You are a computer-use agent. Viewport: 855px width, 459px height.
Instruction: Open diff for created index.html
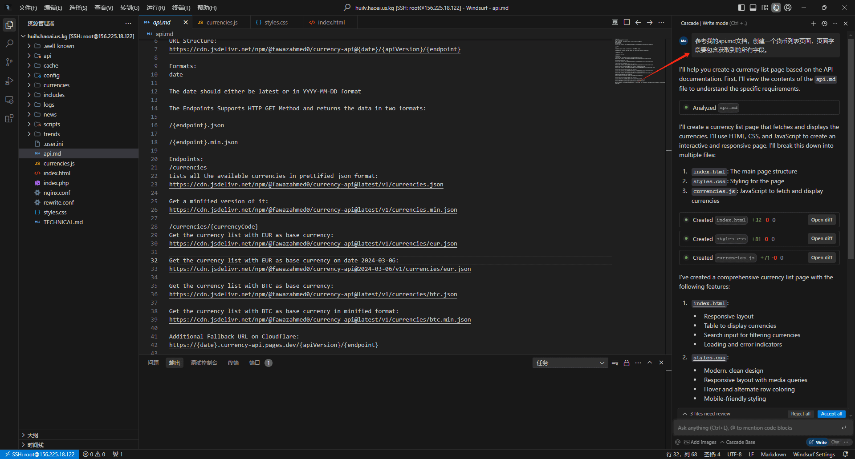click(x=822, y=220)
